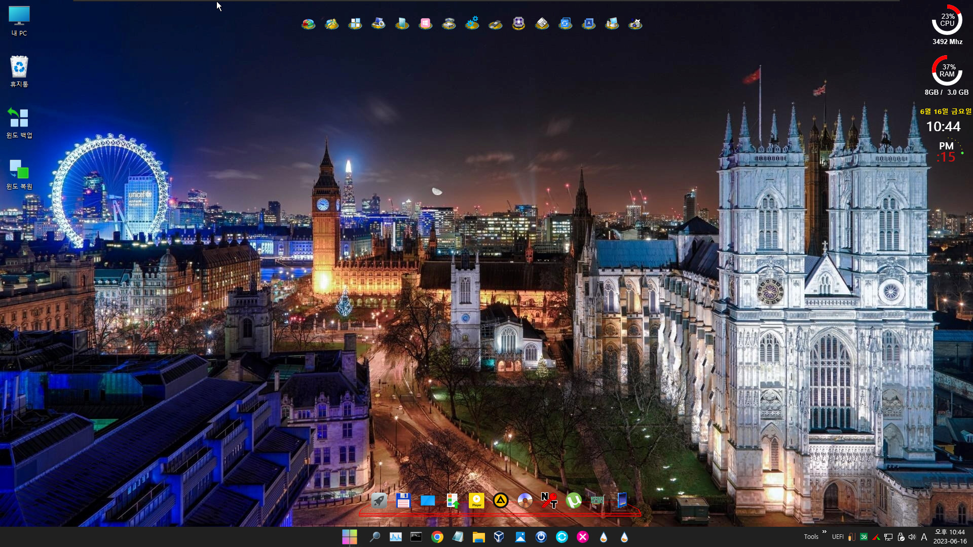
Task: Click the twin blue gears icon in top dock
Action: pyautogui.click(x=472, y=24)
